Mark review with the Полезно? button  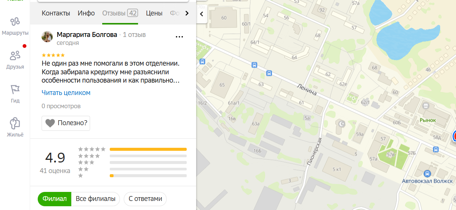[66, 123]
